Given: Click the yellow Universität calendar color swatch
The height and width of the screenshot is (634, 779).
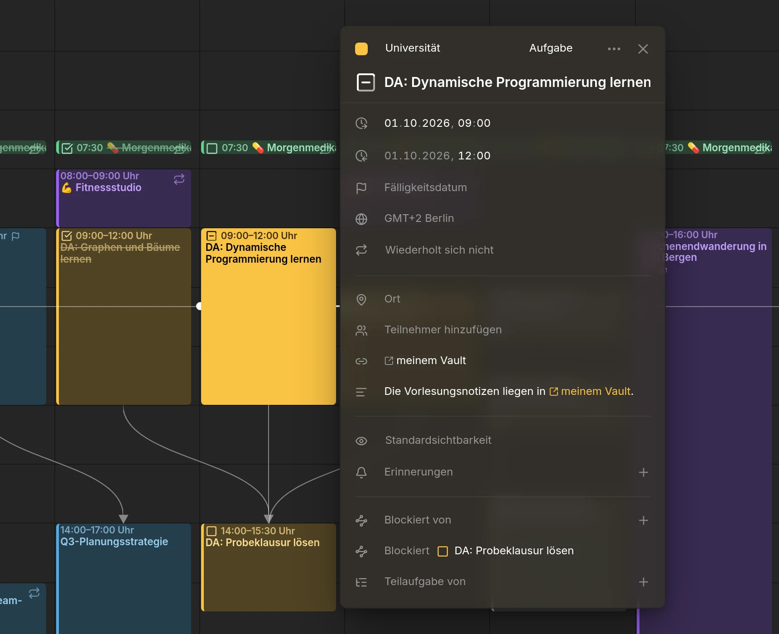Looking at the screenshot, I should click(361, 49).
